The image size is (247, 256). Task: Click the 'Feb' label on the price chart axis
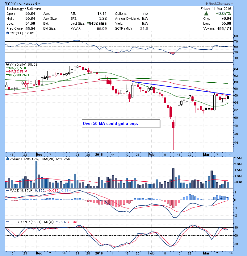[151, 155]
